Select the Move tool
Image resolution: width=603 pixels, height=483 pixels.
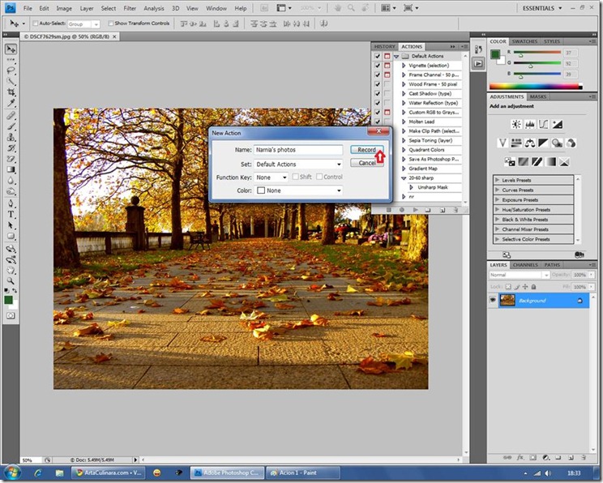point(11,49)
